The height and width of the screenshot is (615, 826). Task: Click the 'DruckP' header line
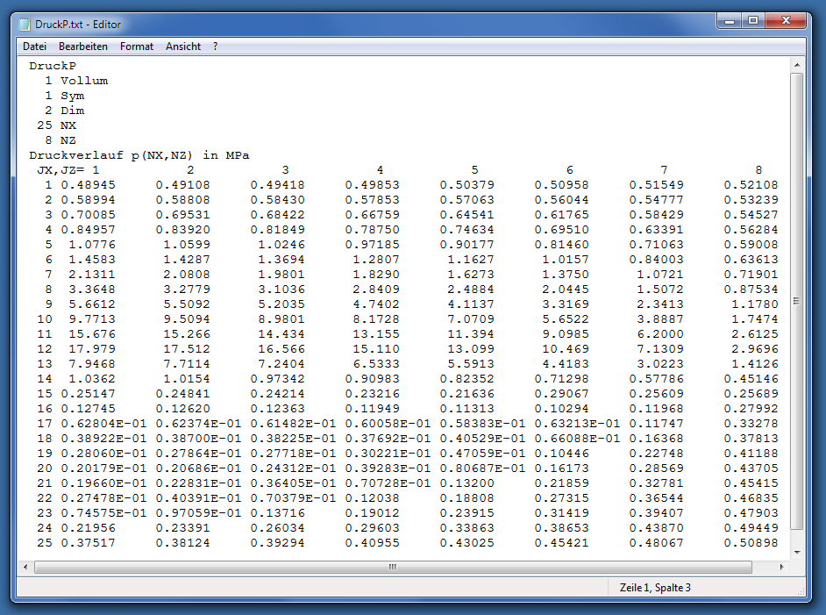coord(53,66)
